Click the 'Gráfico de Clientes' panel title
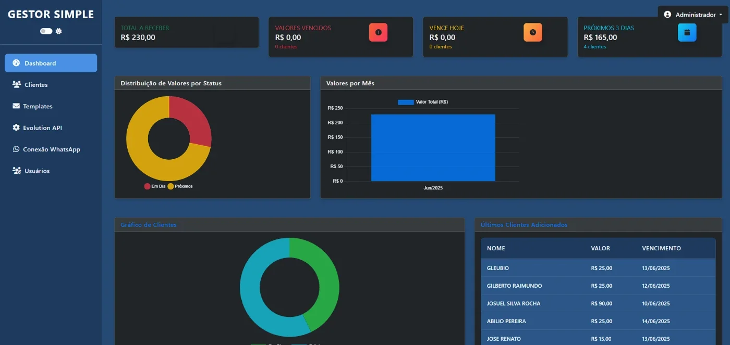The image size is (730, 345). pos(149,225)
